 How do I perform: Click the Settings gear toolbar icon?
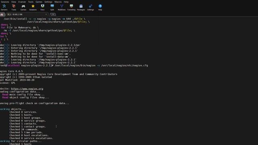pyautogui.click(x=90, y=7)
